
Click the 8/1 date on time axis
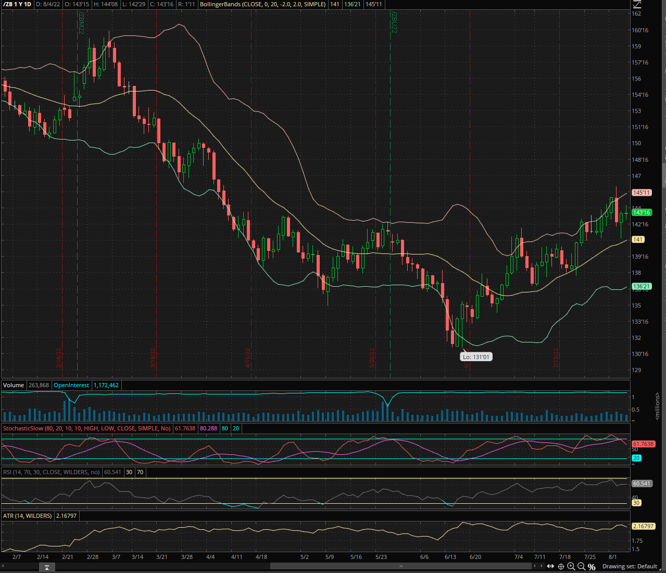coord(612,557)
